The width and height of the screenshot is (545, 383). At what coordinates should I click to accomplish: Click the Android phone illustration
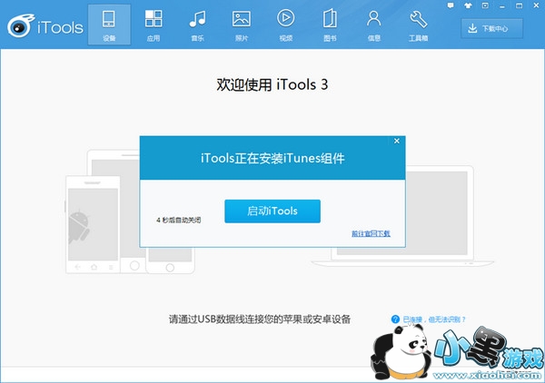(x=93, y=225)
